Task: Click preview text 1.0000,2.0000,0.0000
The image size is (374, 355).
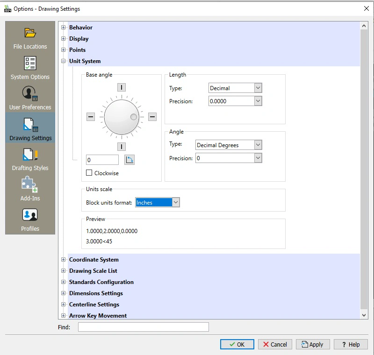Action: coord(112,231)
